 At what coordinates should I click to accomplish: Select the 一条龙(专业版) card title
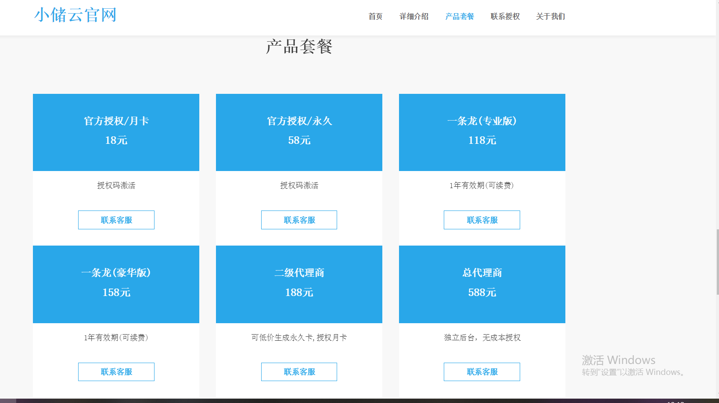pos(482,121)
